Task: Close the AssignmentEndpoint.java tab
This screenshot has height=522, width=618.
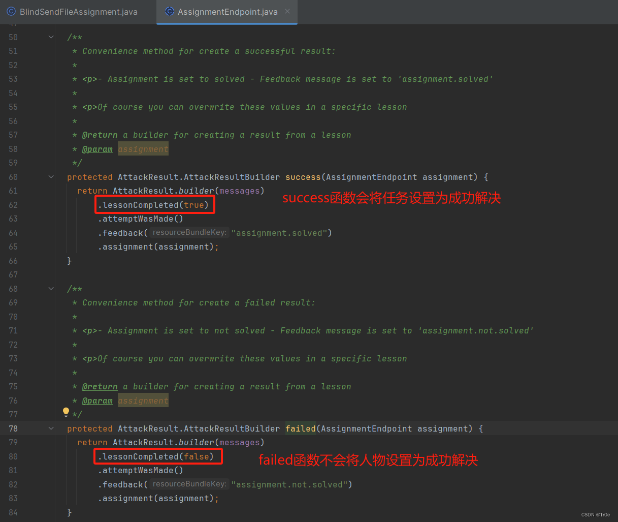Action: pos(287,11)
